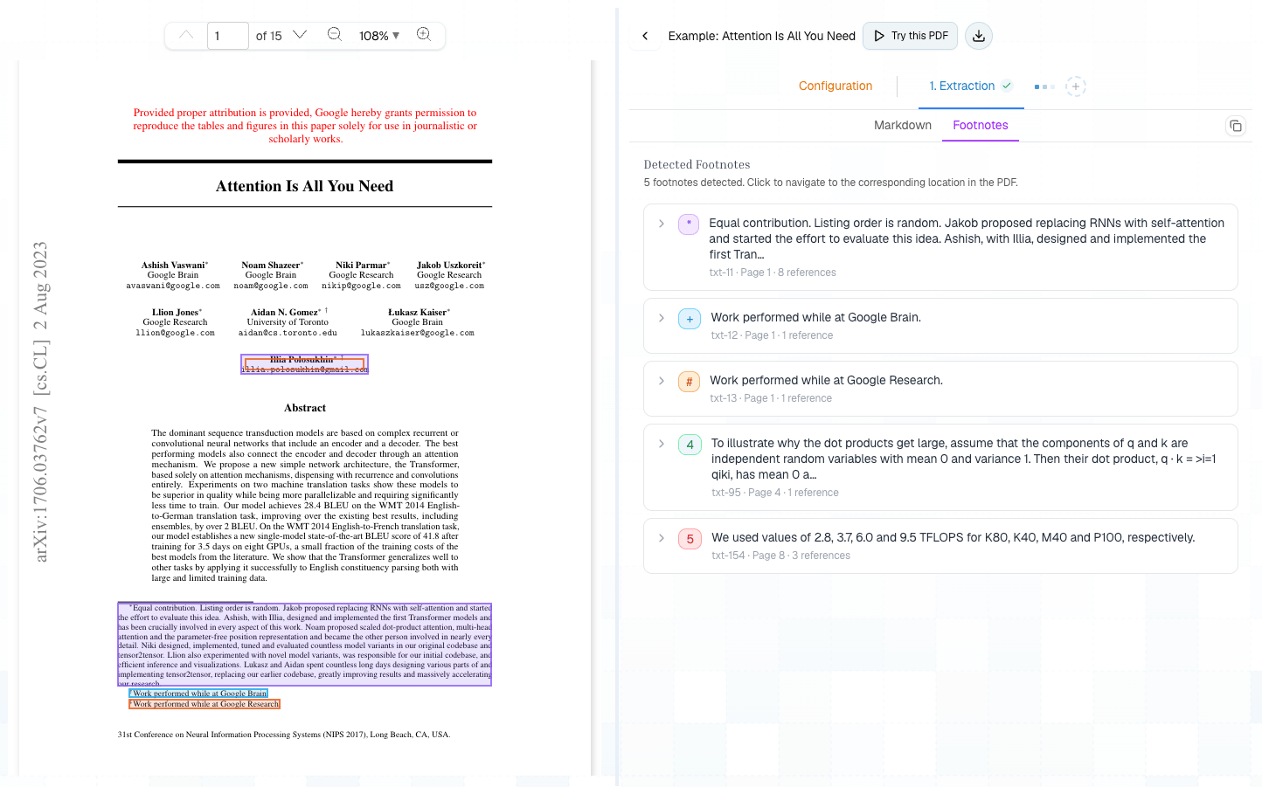This screenshot has width=1262, height=787.
Task: Click highlighted Illia Polosukhin author box in PDF
Action: (x=304, y=364)
